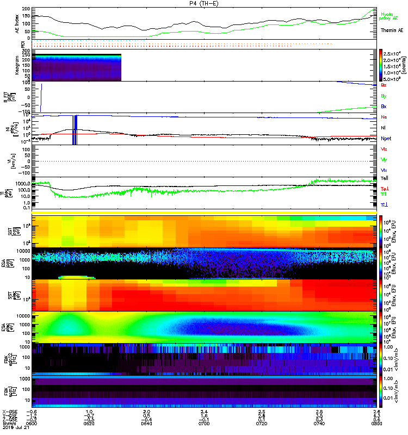Select the blue Bx legend label
The height and width of the screenshot is (435, 408).
384,106
